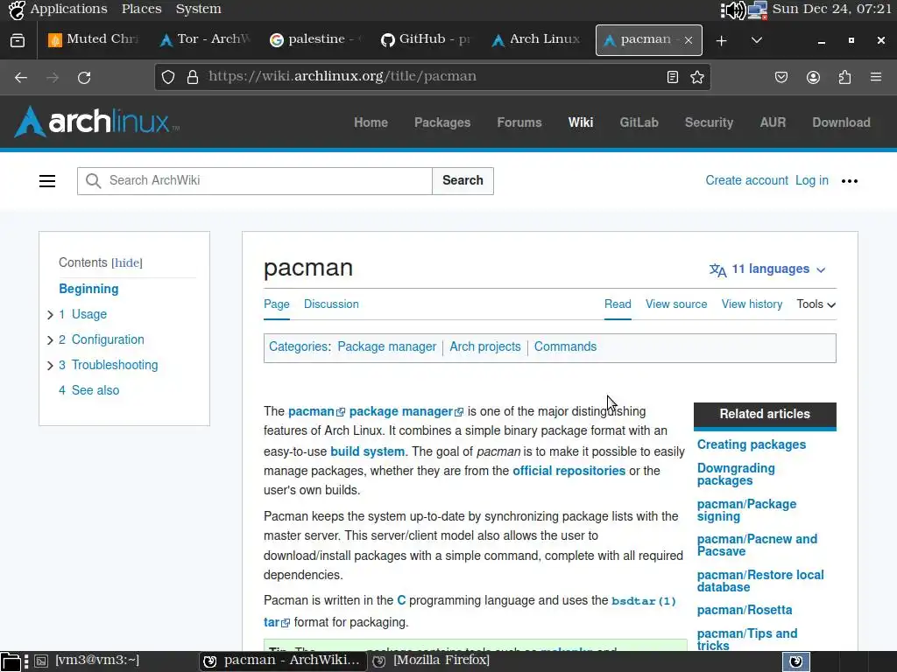Bookmark this page with the star icon
Screen dimensions: 897x672
click(x=696, y=77)
